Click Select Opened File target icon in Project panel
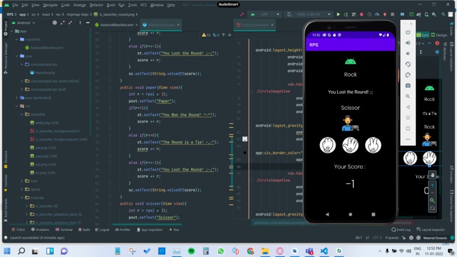Viewport: 457px width, 257px height. (x=54, y=23)
